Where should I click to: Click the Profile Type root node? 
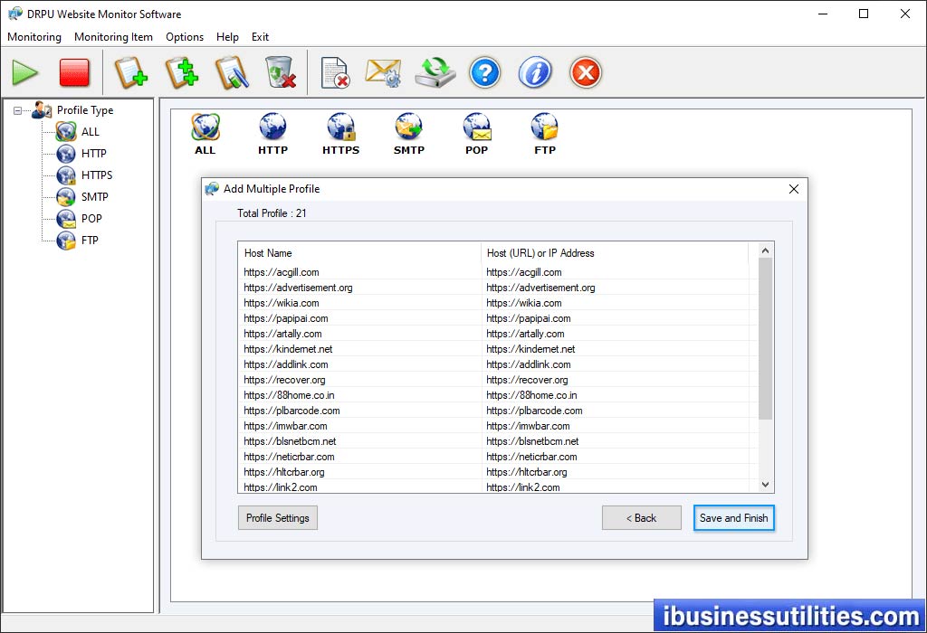click(85, 110)
